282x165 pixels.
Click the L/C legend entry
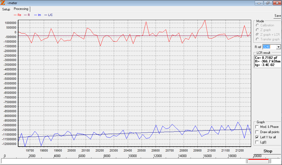point(48,15)
